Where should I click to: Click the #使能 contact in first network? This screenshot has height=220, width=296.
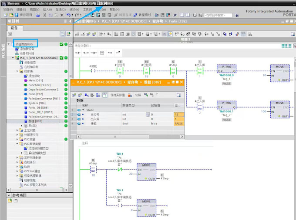pos(93,71)
